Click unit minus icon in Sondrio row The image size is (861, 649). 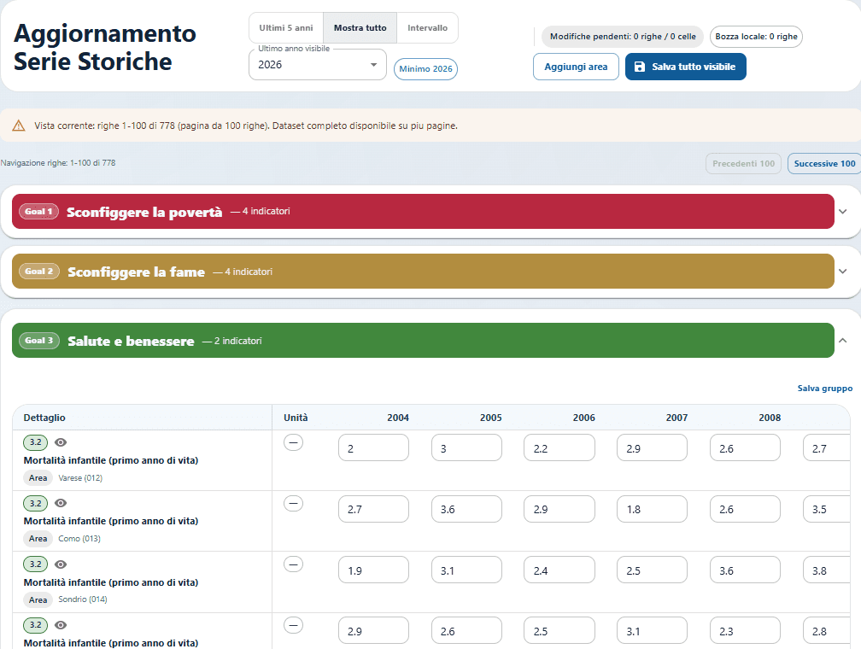tap(293, 564)
